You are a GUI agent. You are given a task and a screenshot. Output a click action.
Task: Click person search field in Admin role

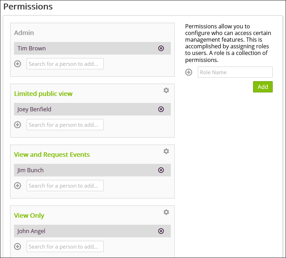pyautogui.click(x=65, y=64)
